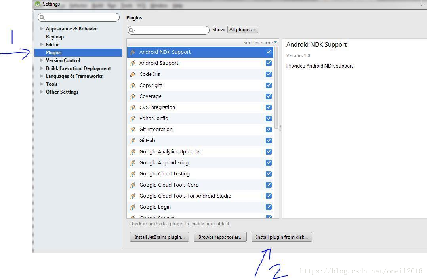Uncheck the EditorConfig plugin checkbox
Screen dimensions: 427x279
[x=269, y=119]
